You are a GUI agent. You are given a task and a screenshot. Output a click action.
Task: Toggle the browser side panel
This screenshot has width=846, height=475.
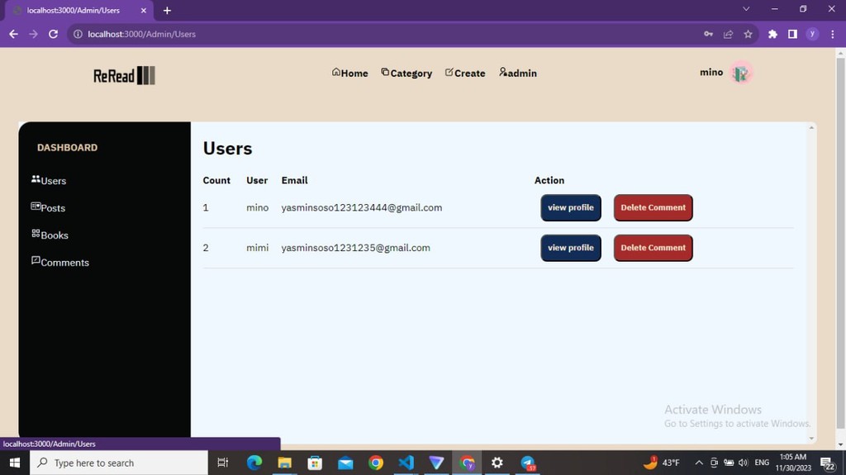coord(792,34)
